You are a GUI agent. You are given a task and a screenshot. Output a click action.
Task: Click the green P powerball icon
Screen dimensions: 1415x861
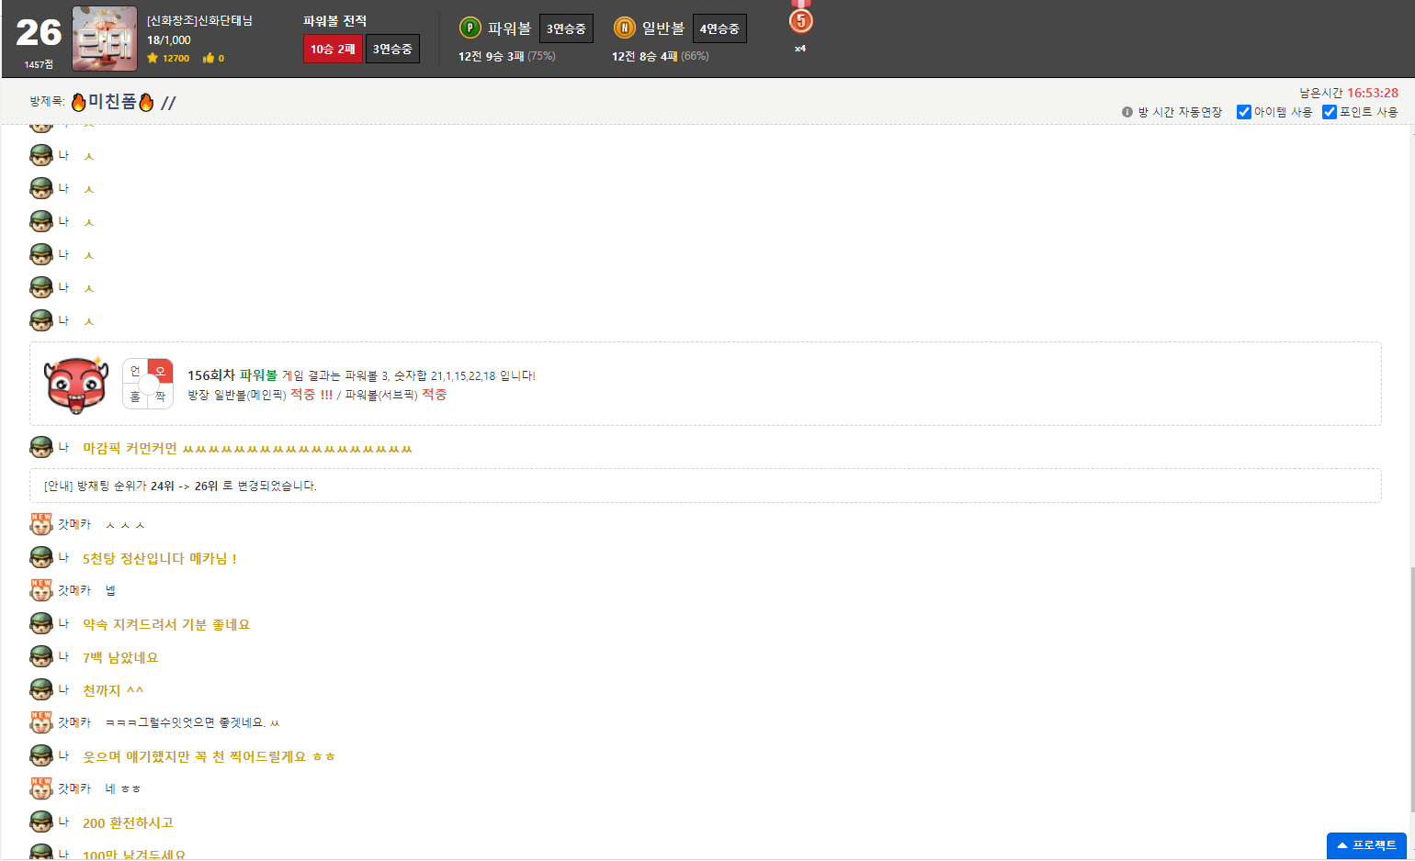click(x=470, y=28)
